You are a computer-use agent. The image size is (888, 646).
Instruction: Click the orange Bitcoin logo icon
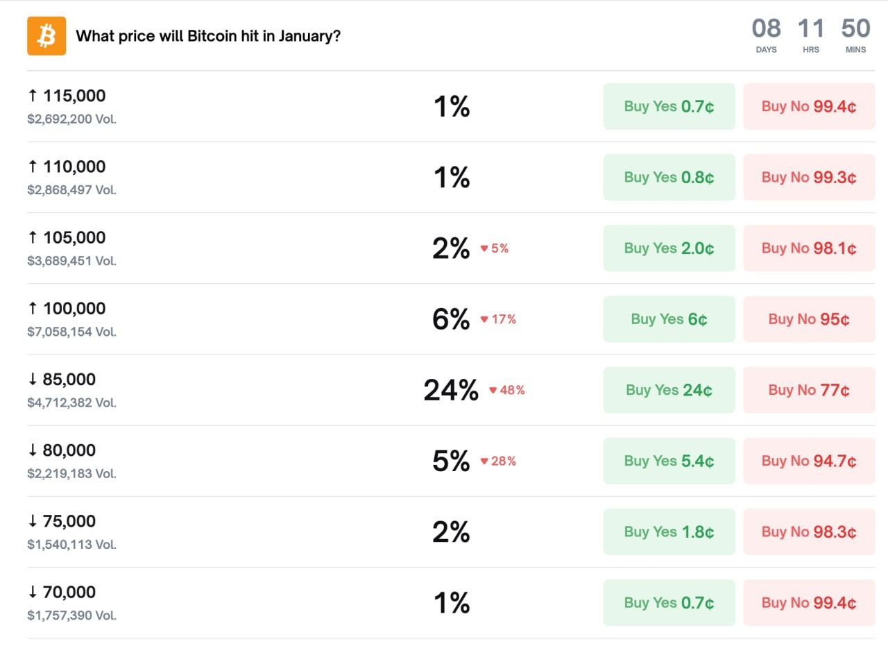coord(46,36)
